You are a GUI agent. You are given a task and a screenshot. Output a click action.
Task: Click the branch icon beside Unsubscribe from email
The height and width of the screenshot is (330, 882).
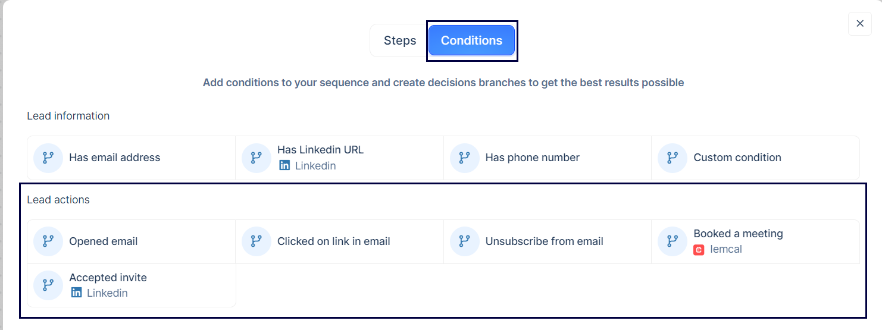[x=465, y=241]
